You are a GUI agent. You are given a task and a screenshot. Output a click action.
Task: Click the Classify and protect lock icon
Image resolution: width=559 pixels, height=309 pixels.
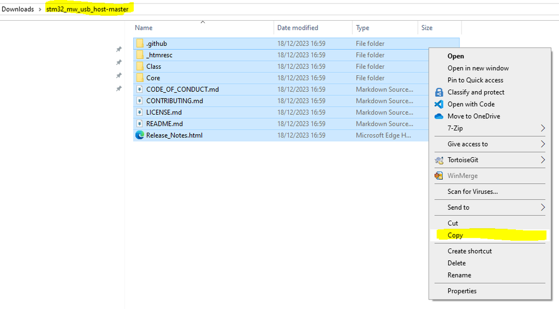click(x=439, y=92)
